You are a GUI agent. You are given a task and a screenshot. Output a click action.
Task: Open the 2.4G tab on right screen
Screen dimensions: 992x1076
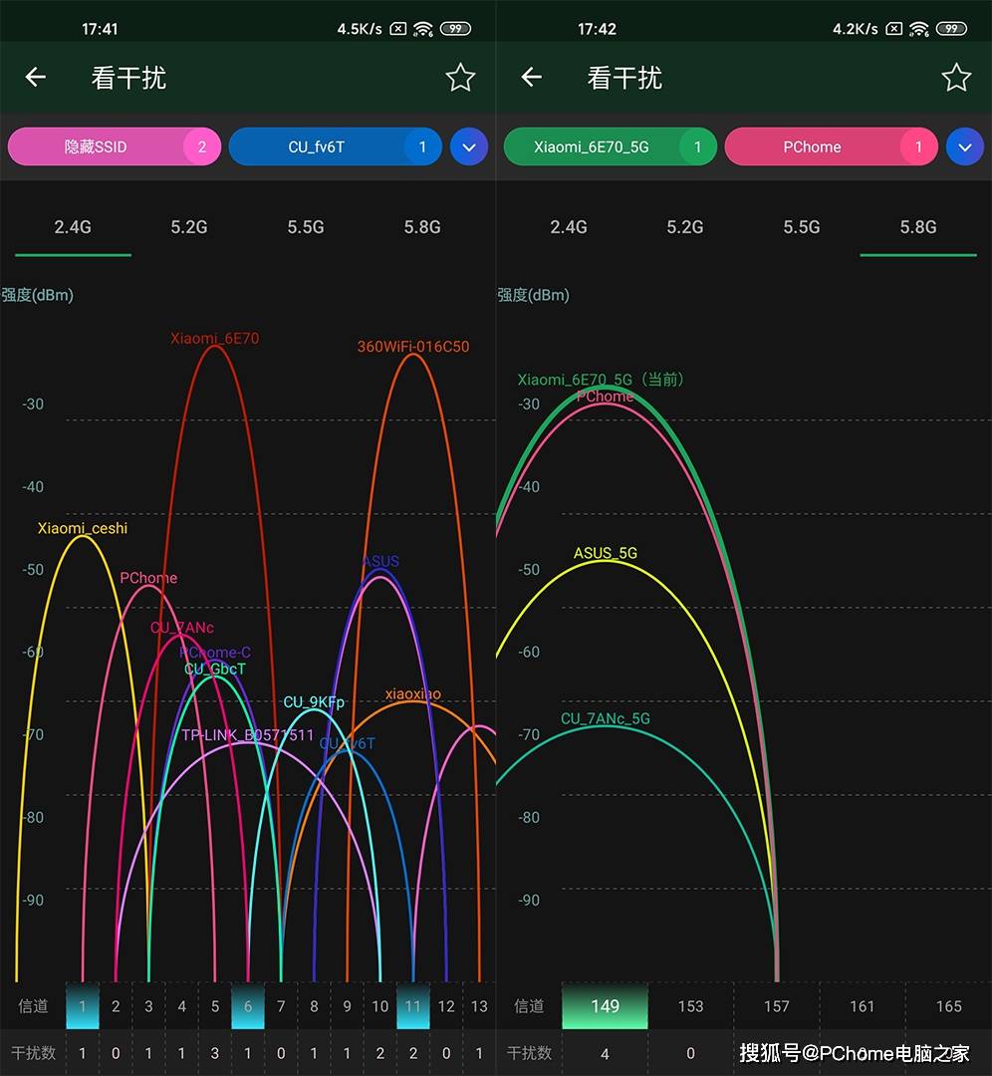(x=569, y=227)
